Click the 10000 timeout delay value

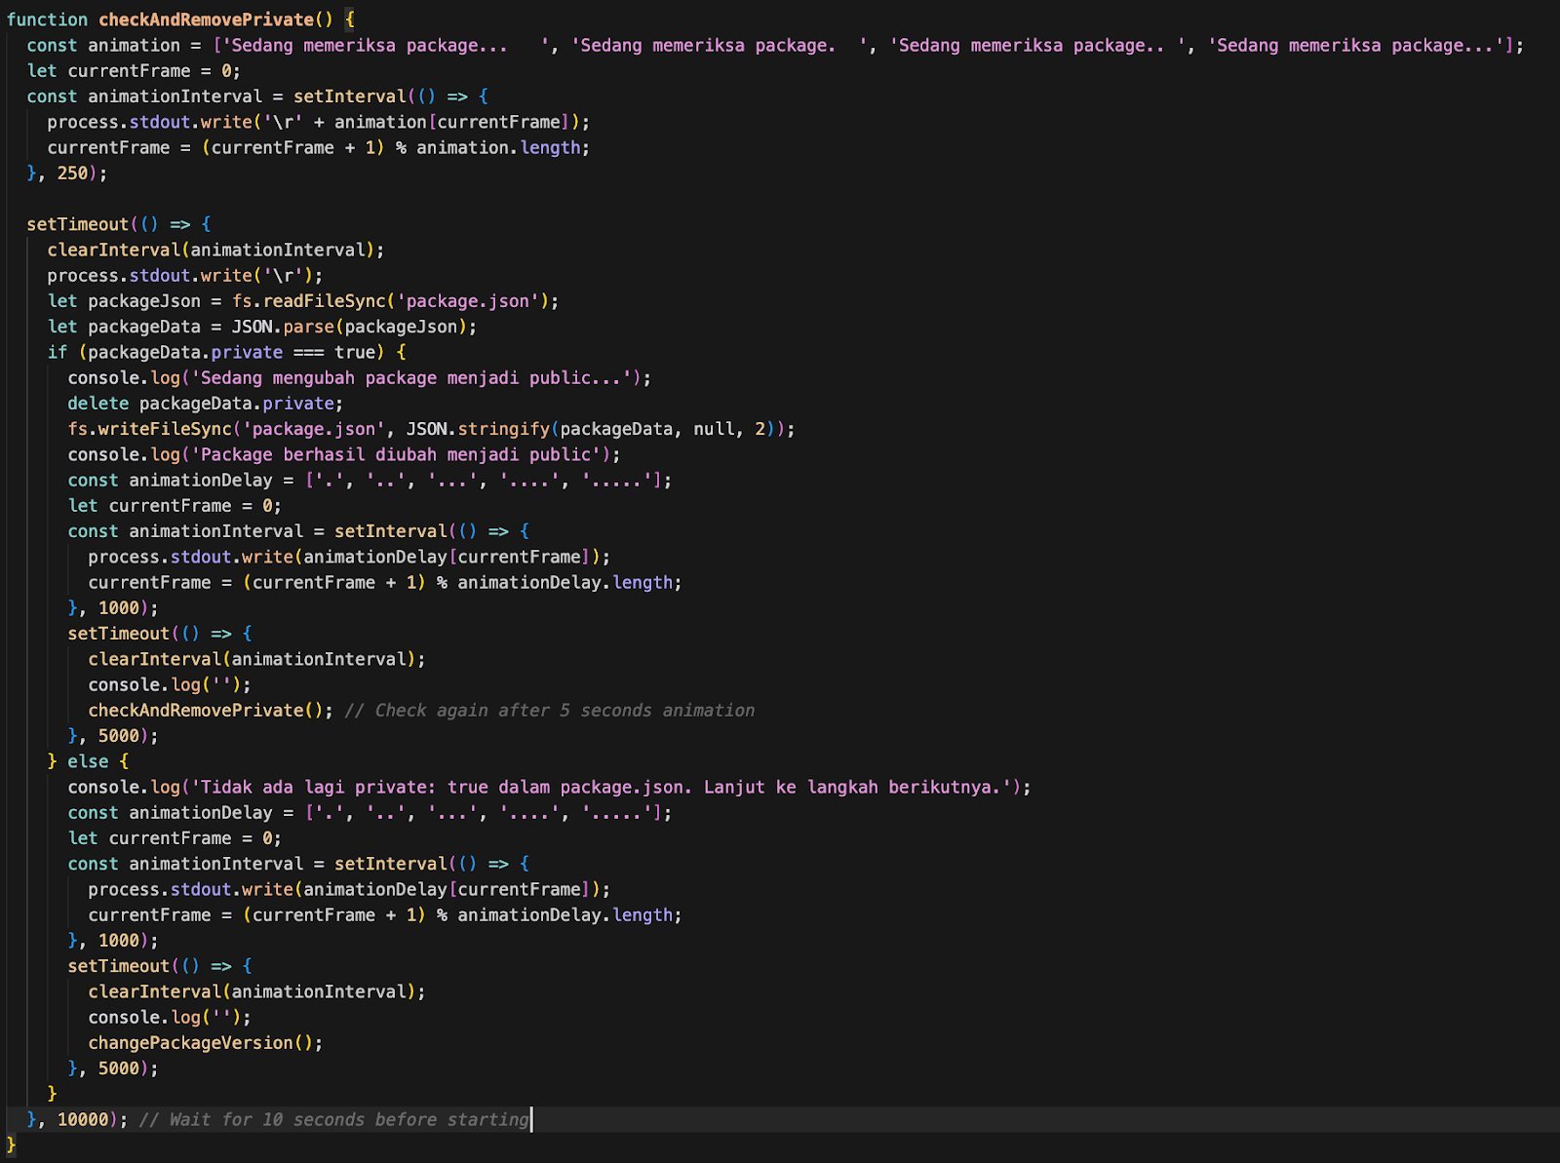(x=83, y=1119)
